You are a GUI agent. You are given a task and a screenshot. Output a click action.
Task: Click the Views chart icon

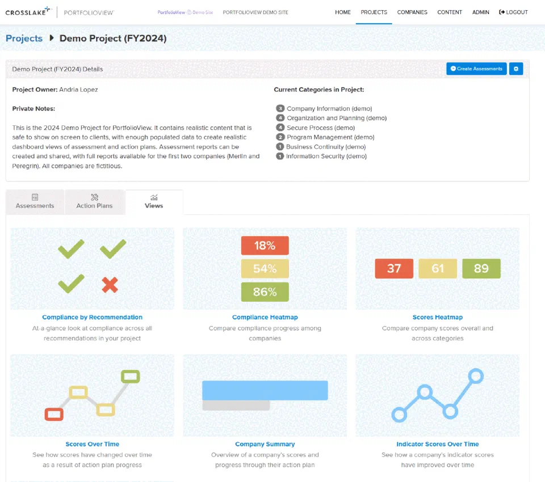pyautogui.click(x=154, y=197)
